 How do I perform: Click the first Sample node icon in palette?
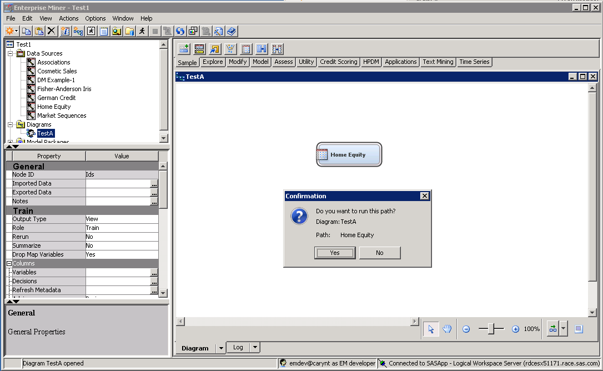(x=184, y=49)
